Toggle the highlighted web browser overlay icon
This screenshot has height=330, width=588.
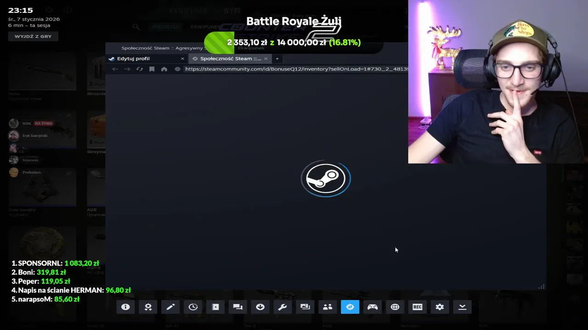point(350,307)
